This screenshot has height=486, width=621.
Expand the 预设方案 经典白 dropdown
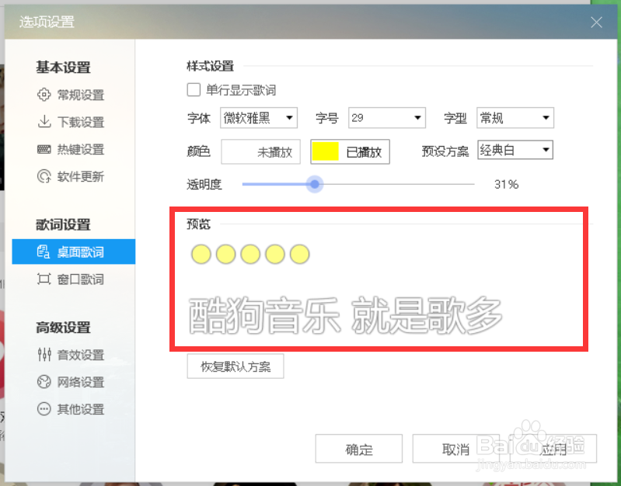(x=515, y=150)
